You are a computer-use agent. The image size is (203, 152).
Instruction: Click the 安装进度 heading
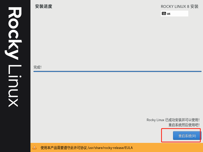(44, 6)
